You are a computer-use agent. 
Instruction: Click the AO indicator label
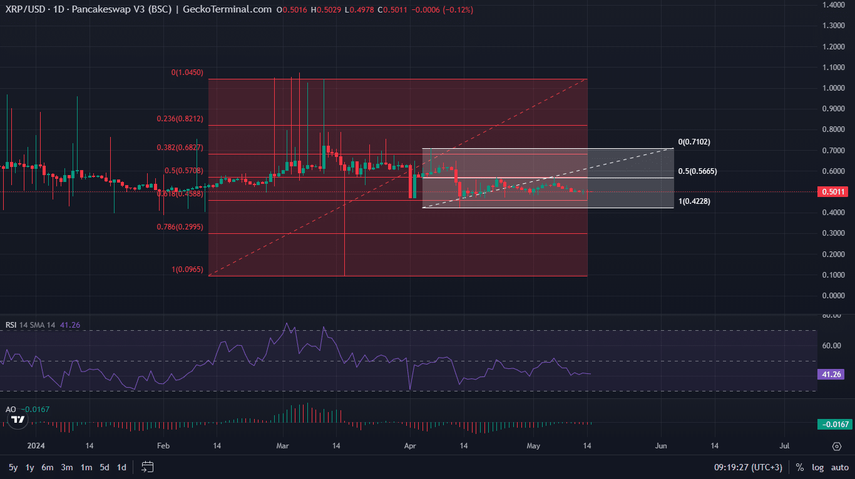coord(11,410)
